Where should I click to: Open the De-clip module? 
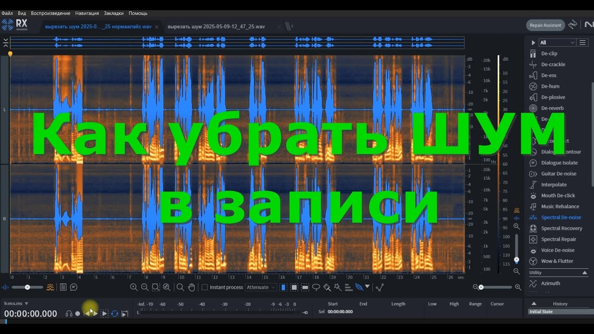pyautogui.click(x=549, y=53)
